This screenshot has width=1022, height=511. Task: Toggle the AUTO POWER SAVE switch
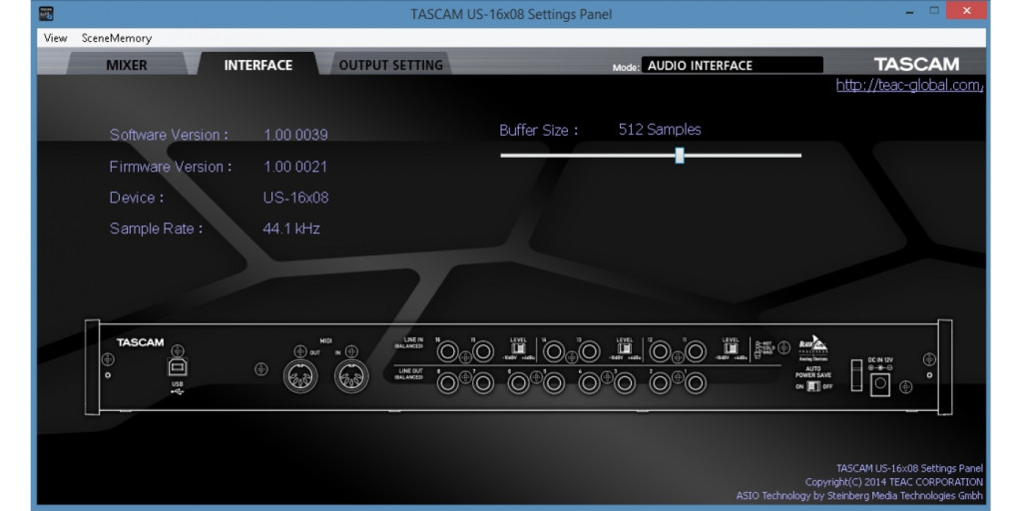[812, 386]
